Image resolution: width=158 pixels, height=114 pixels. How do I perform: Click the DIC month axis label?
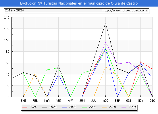[152, 101]
